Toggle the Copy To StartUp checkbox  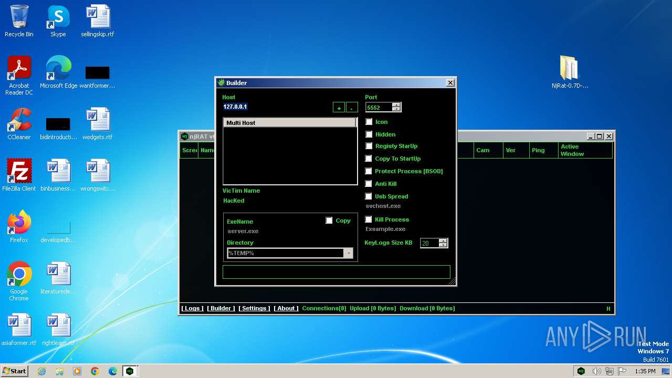point(369,159)
